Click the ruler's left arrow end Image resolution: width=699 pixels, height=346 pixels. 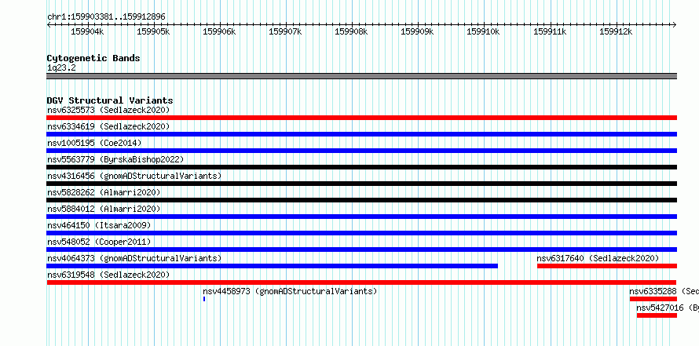pos(49,25)
